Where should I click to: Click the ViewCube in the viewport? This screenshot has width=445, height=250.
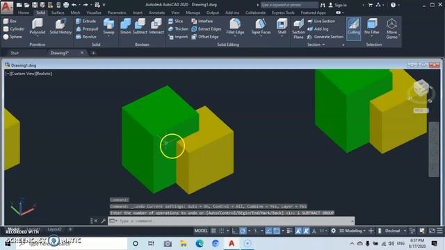(x=421, y=88)
